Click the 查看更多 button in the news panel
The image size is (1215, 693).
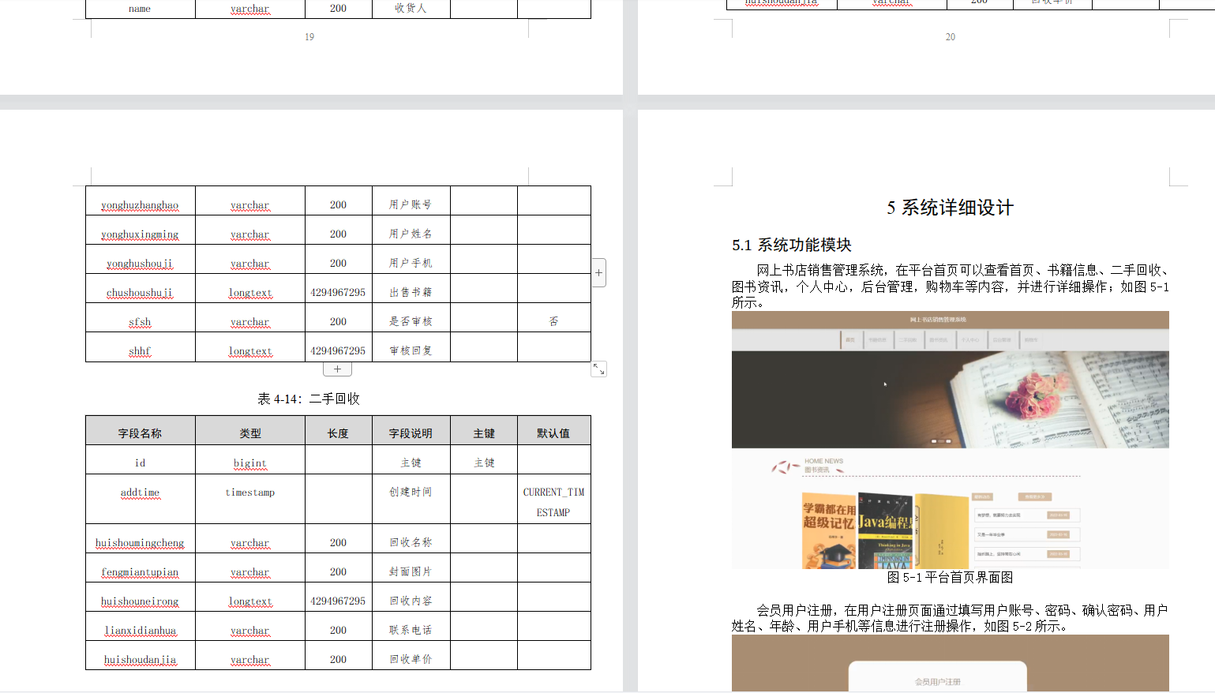click(1035, 496)
